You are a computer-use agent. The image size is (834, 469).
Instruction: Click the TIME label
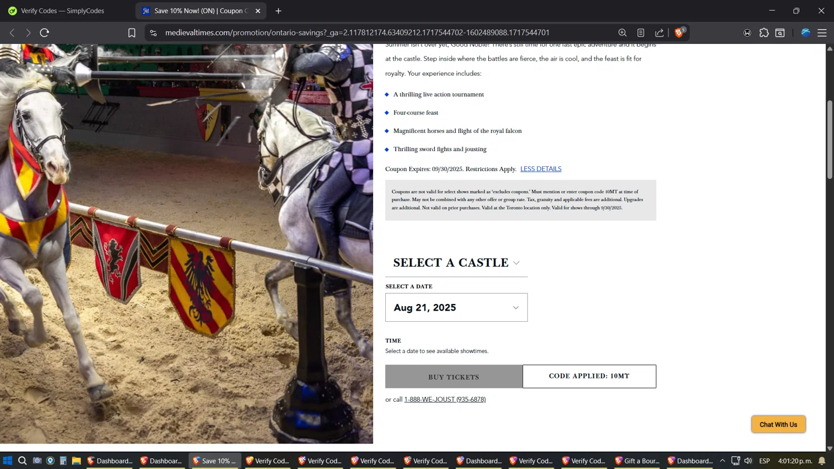click(x=393, y=341)
